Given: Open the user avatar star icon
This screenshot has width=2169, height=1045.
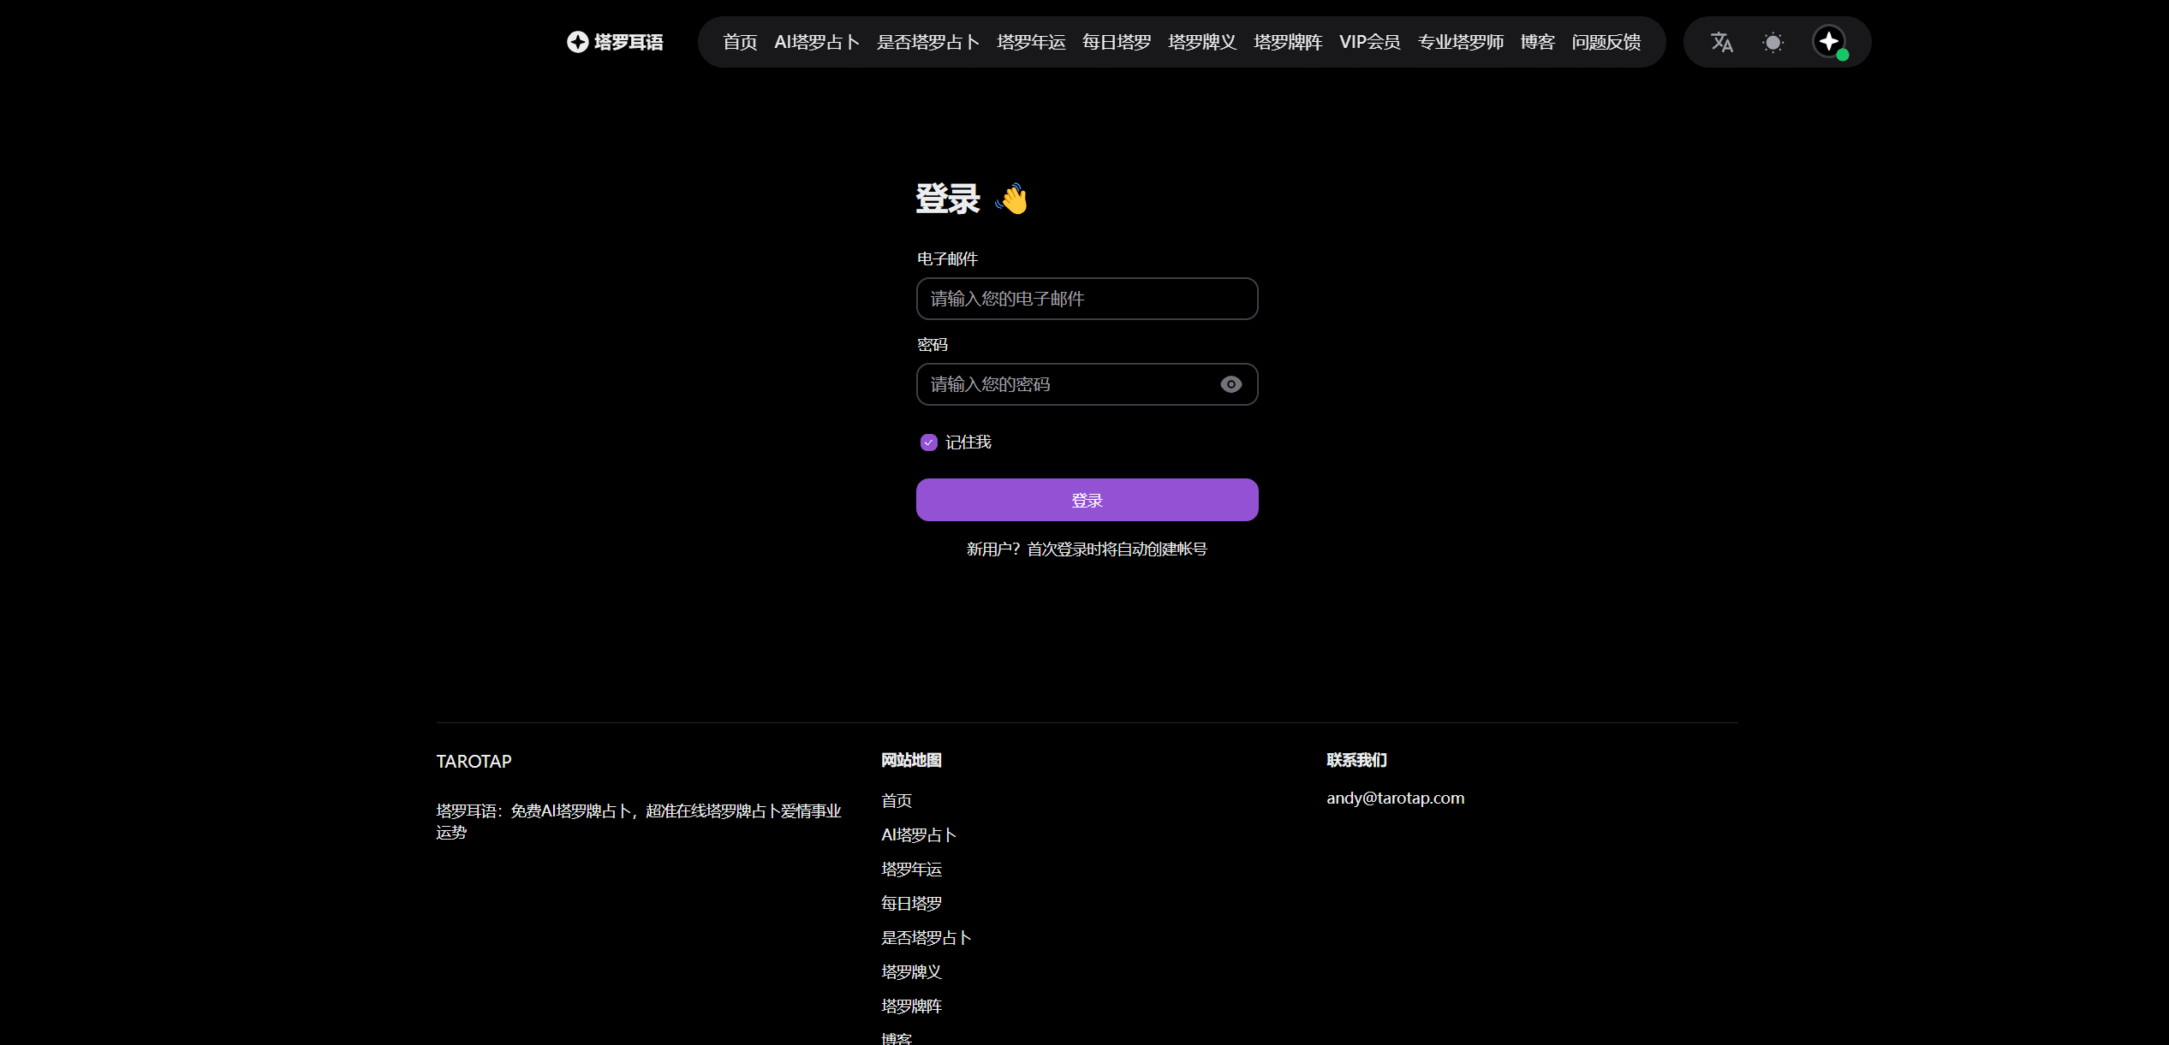Looking at the screenshot, I should coord(1828,41).
